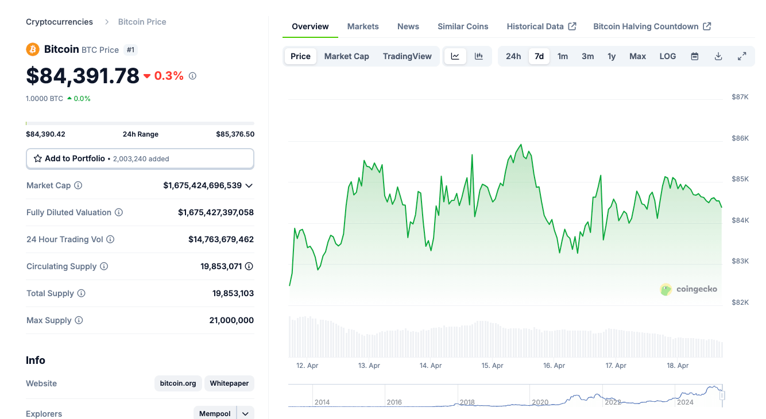
Task: Open the Explorers dropdown next to Mempool
Action: [246, 413]
